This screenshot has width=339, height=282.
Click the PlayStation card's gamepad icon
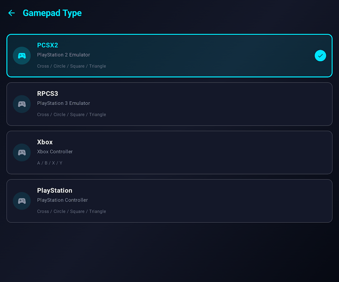point(22,201)
